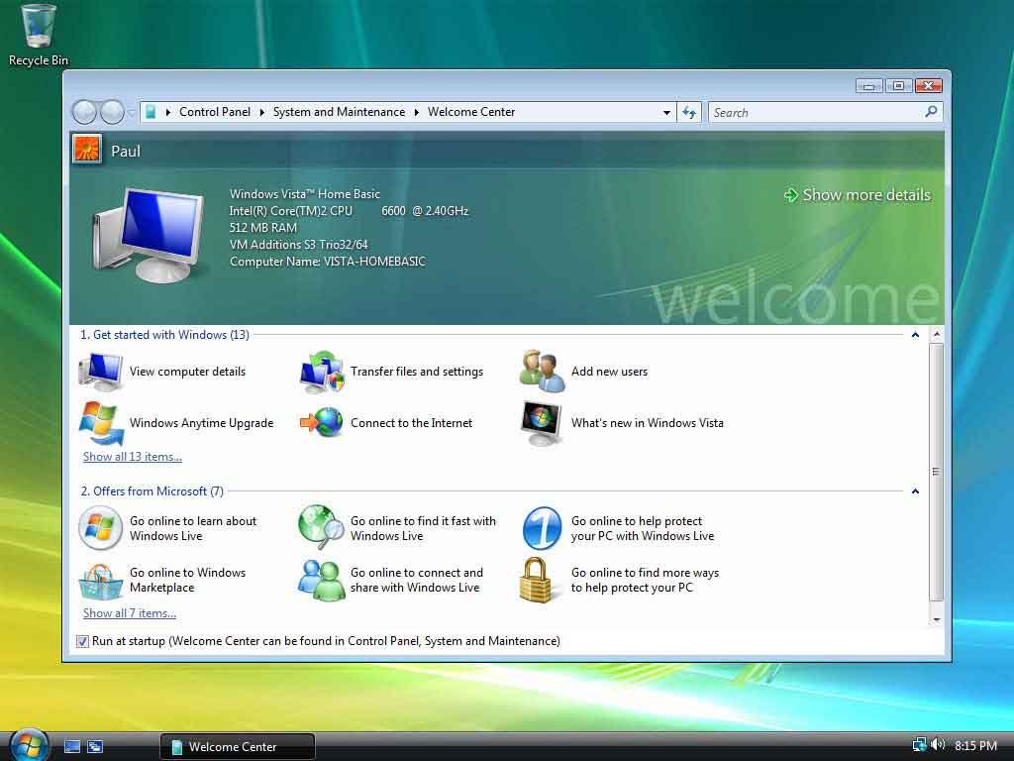Image resolution: width=1014 pixels, height=761 pixels.
Task: Open the address bar dropdown
Action: click(x=666, y=112)
